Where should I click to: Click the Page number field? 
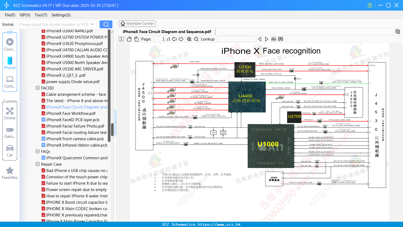[x=159, y=39]
